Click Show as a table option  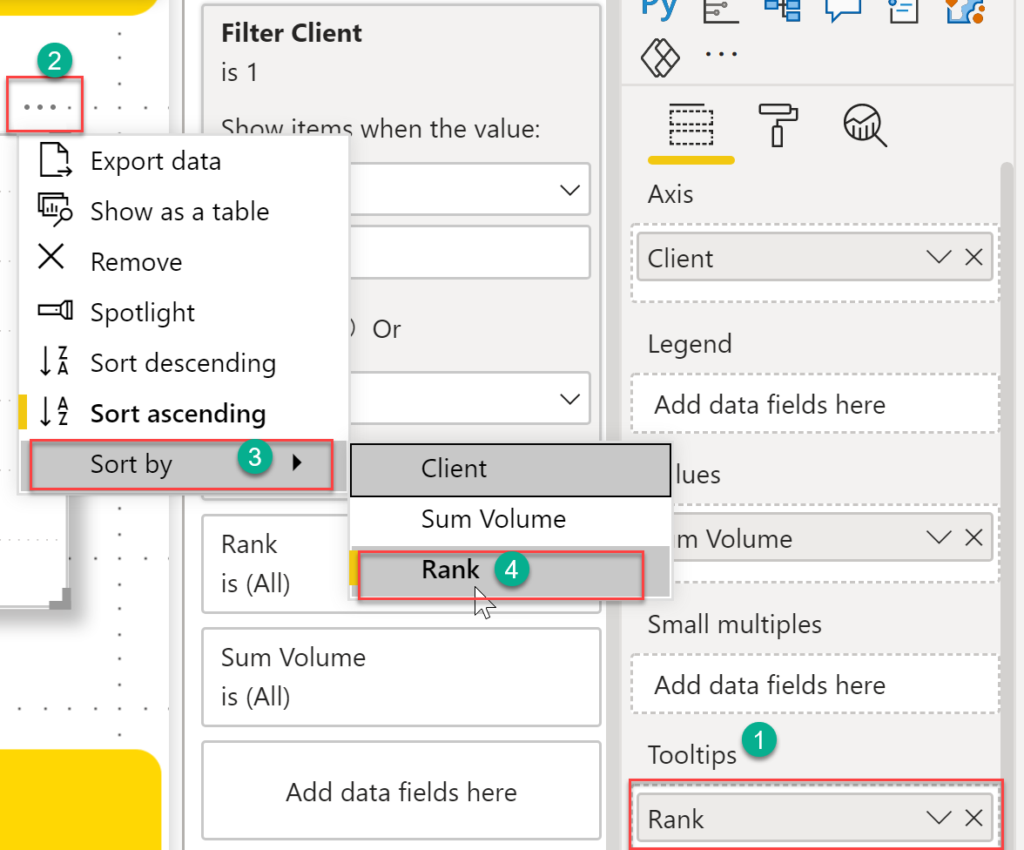pos(179,212)
